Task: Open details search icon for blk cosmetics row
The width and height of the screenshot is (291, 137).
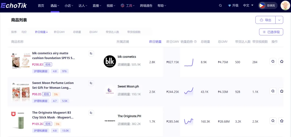Action: 273,61
